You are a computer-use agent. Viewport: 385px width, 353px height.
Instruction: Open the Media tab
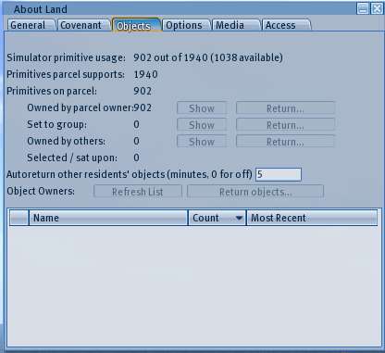[x=236, y=25]
